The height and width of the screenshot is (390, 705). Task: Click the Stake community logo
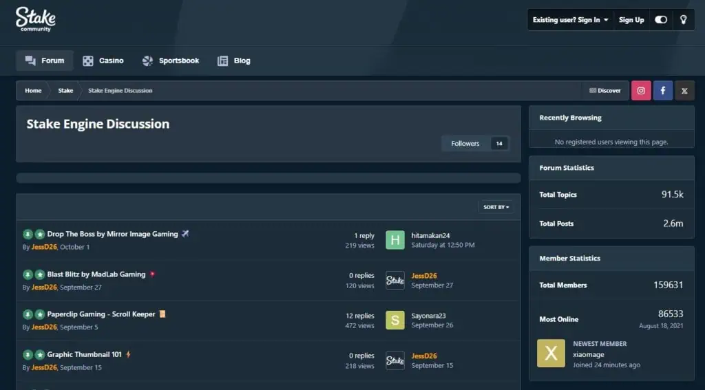point(36,19)
